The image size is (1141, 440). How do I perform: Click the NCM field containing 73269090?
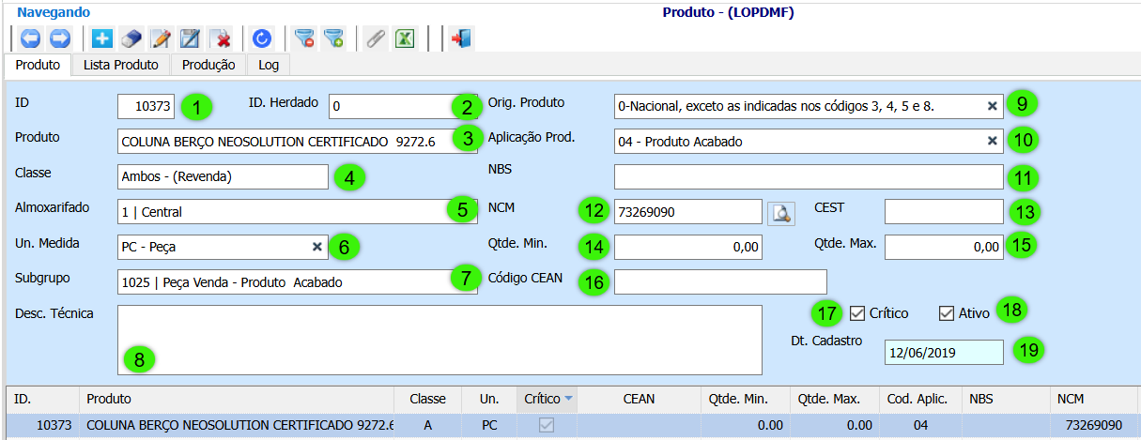pyautogui.click(x=687, y=212)
